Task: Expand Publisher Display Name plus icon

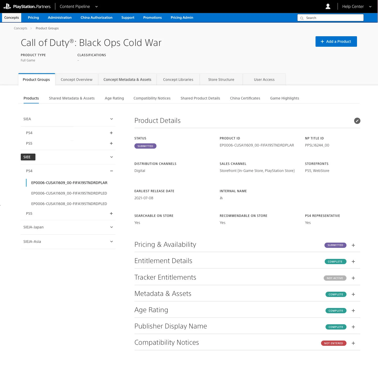Action: (x=353, y=327)
